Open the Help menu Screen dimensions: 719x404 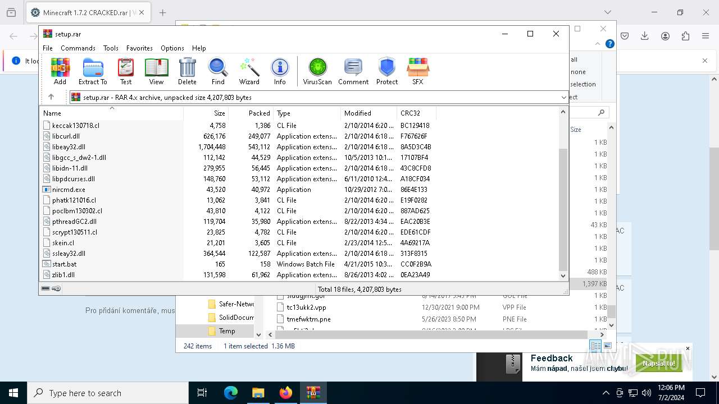click(x=199, y=48)
